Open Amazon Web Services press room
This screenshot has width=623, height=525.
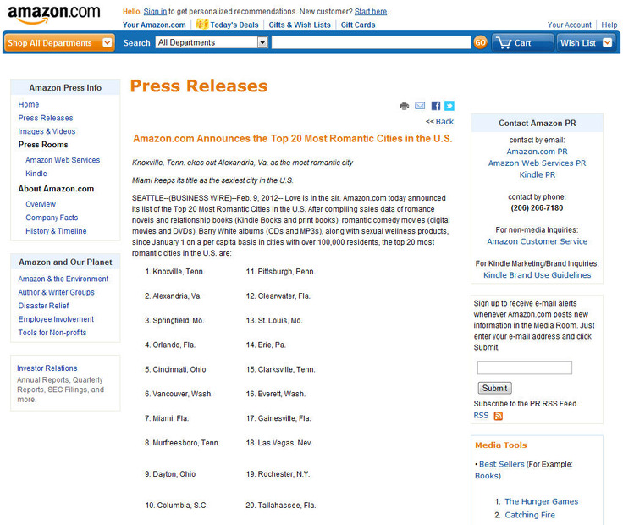(x=63, y=160)
